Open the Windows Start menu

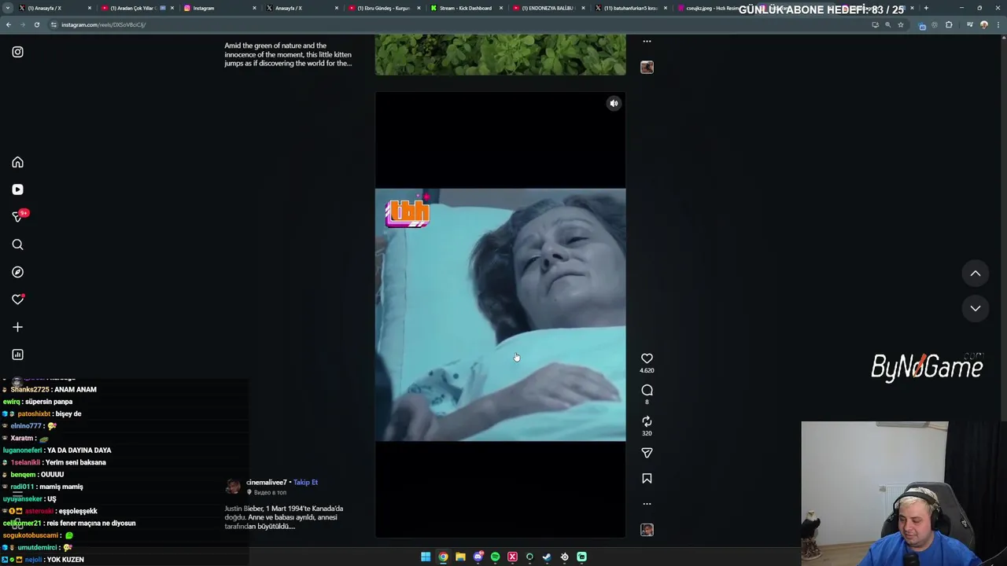coord(426,557)
